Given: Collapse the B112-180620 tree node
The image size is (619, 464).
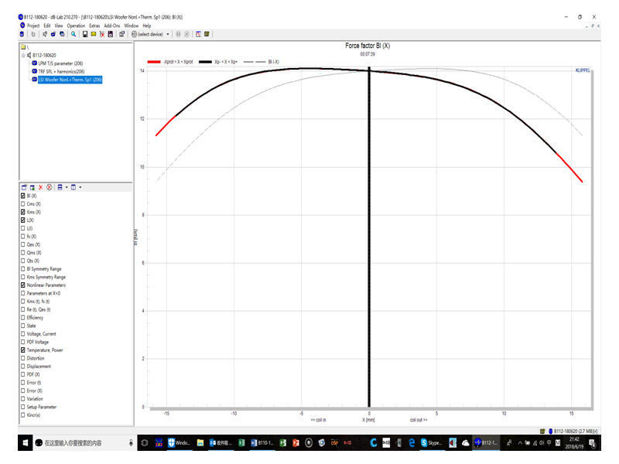Looking at the screenshot, I should click(23, 56).
